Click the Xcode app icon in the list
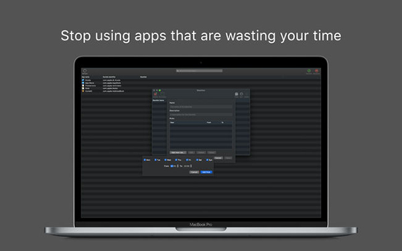The height and width of the screenshot is (251, 402). pos(83,80)
